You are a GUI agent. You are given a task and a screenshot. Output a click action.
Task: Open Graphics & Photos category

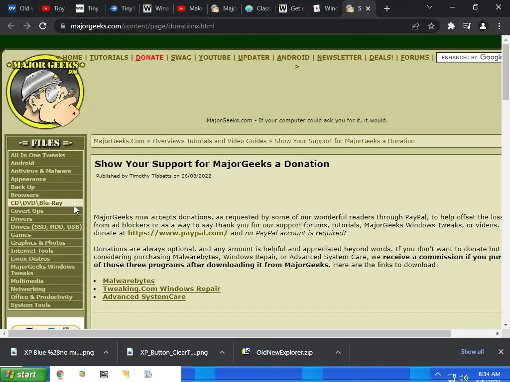(x=45, y=243)
